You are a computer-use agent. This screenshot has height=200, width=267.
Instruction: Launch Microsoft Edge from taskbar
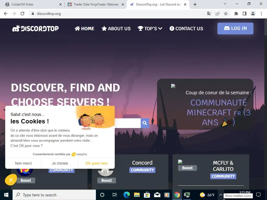126,195
